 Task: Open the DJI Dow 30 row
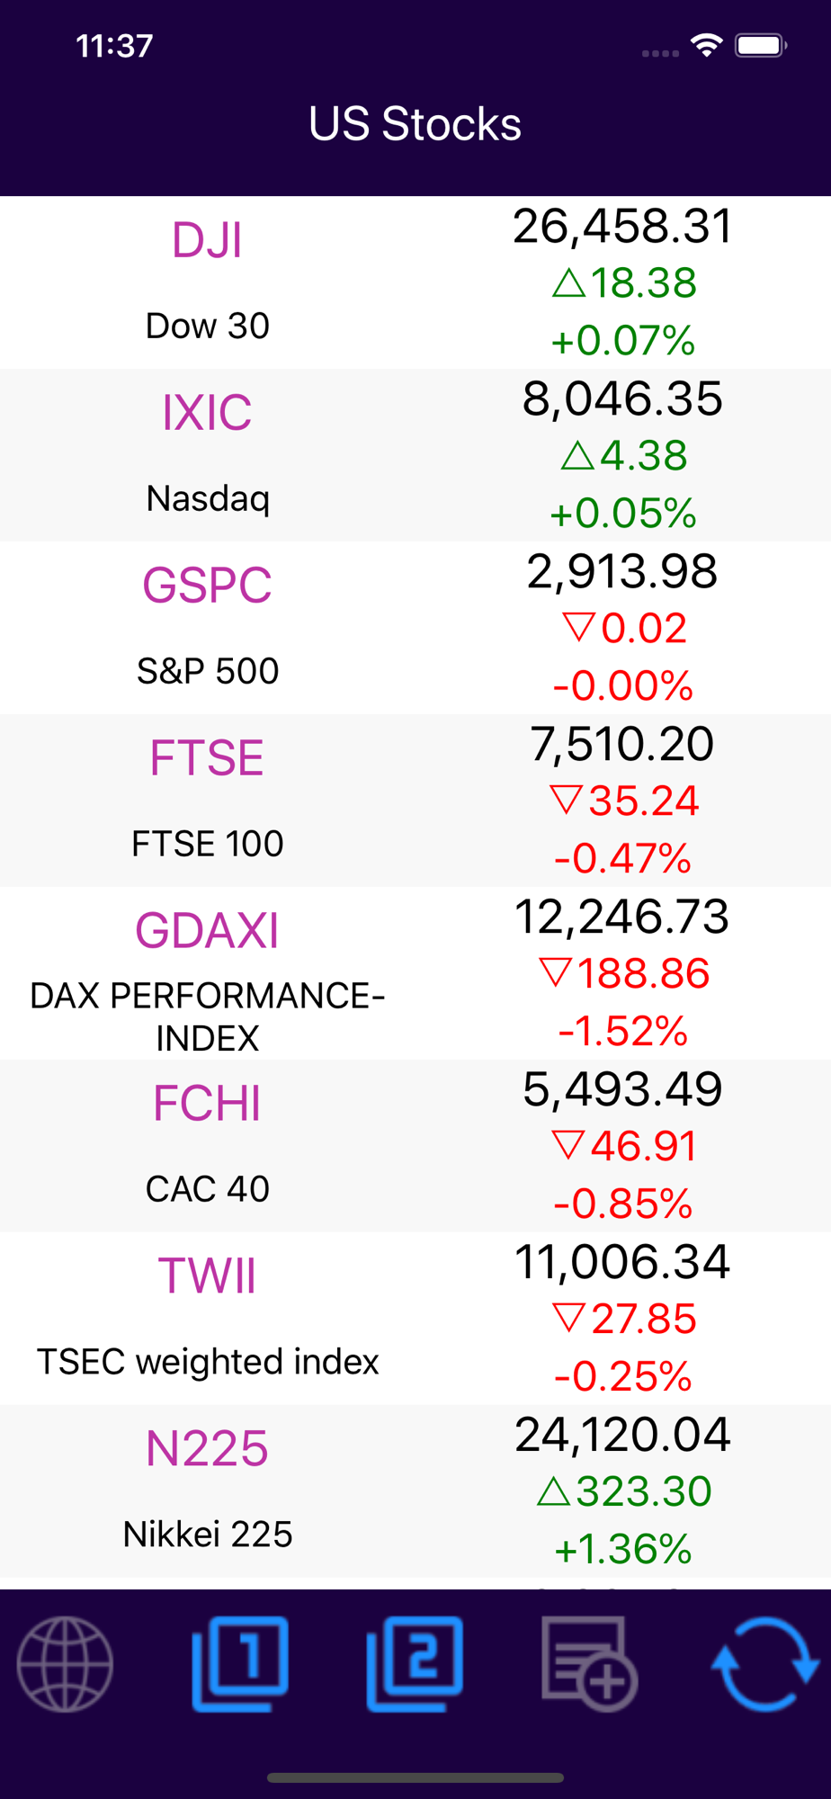tap(415, 282)
